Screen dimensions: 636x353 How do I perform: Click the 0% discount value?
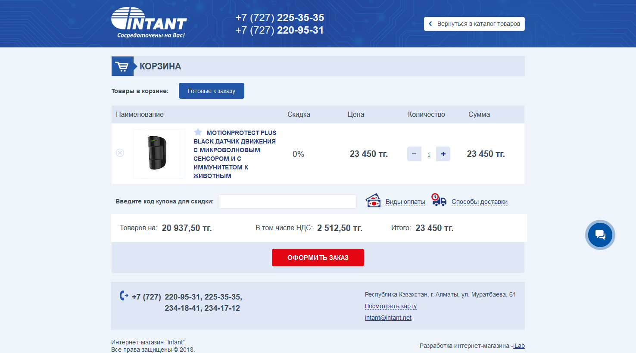tap(298, 154)
